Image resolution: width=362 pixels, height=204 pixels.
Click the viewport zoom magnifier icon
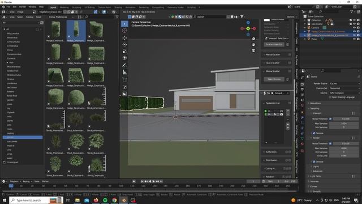click(253, 39)
